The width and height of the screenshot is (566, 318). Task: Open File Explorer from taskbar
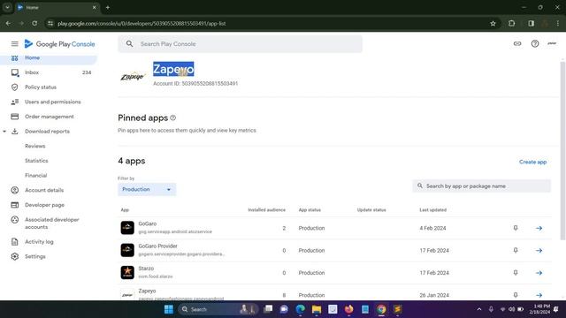317,309
